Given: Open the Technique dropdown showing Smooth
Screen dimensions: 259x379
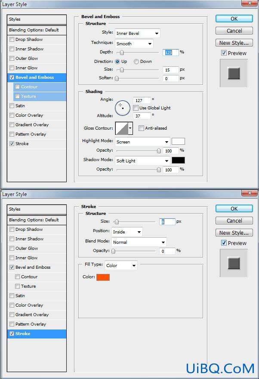Looking at the screenshot, I should pyautogui.click(x=134, y=44).
